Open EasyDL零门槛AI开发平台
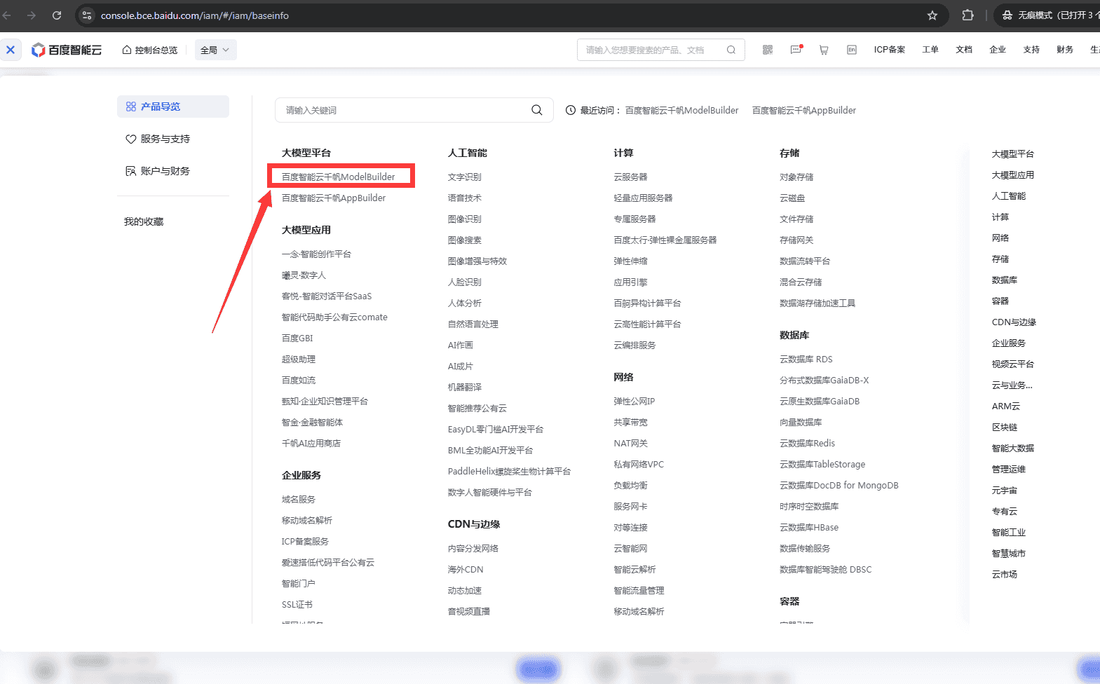 (x=496, y=429)
